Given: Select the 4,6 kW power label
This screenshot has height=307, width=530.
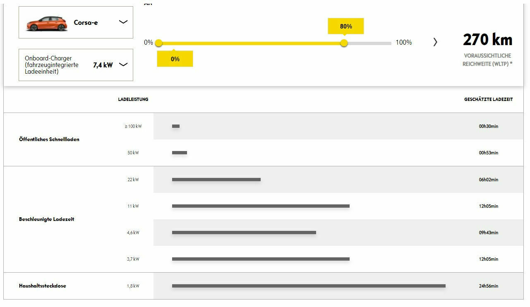Looking at the screenshot, I should 133,233.
